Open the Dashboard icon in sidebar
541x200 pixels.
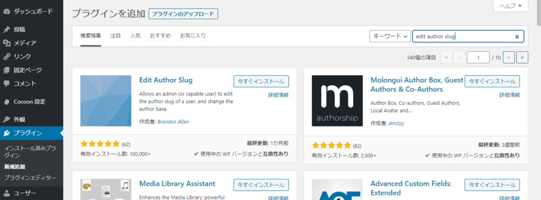pyautogui.click(x=6, y=12)
